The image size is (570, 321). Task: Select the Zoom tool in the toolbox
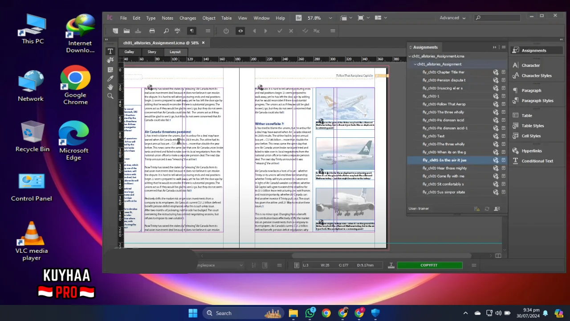[x=110, y=96]
